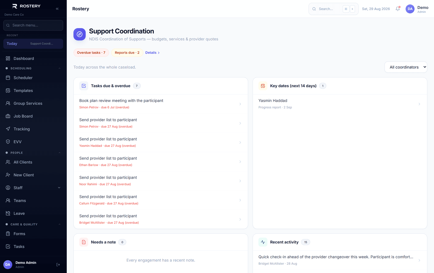Viewport: 434px width, 273px height.
Task: Click the Forms clipboard icon
Action: 8,234
